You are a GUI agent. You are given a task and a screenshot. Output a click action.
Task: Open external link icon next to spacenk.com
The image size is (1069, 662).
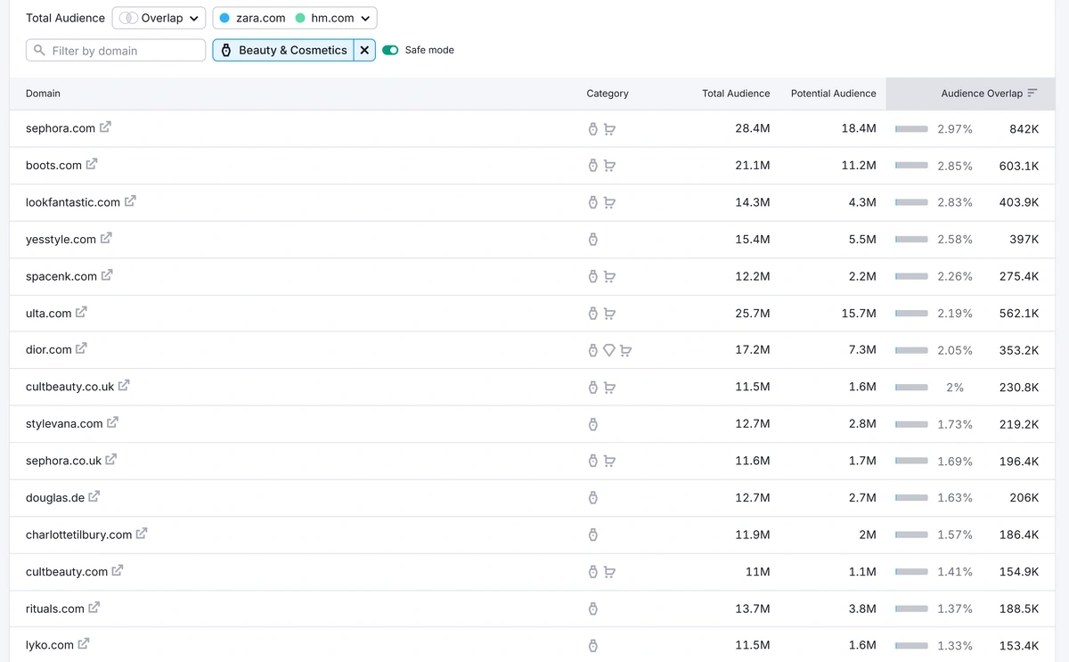click(x=107, y=275)
